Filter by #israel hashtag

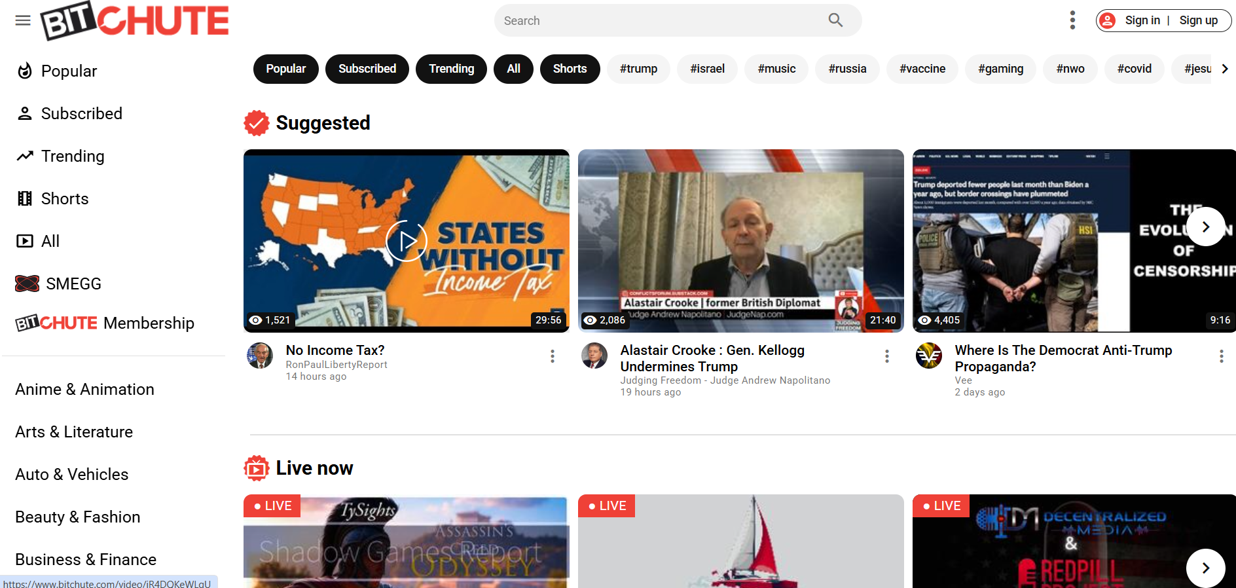tap(708, 69)
